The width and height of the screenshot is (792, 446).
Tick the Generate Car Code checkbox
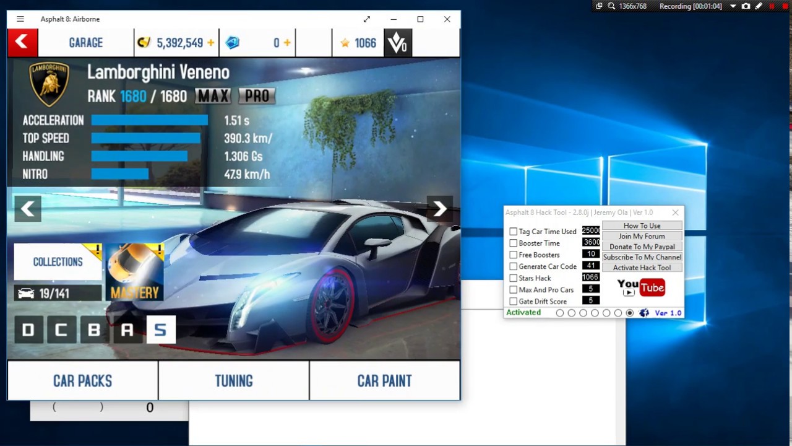click(513, 266)
